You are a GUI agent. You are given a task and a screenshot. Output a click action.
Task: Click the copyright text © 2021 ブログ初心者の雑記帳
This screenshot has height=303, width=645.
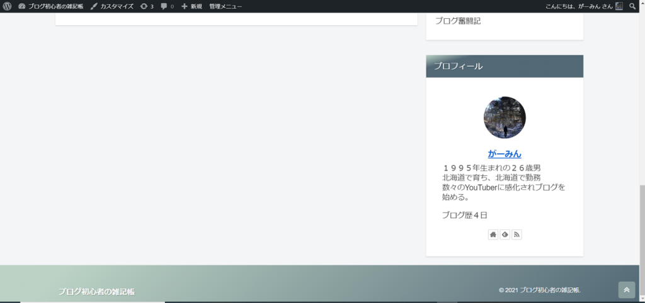click(539, 290)
